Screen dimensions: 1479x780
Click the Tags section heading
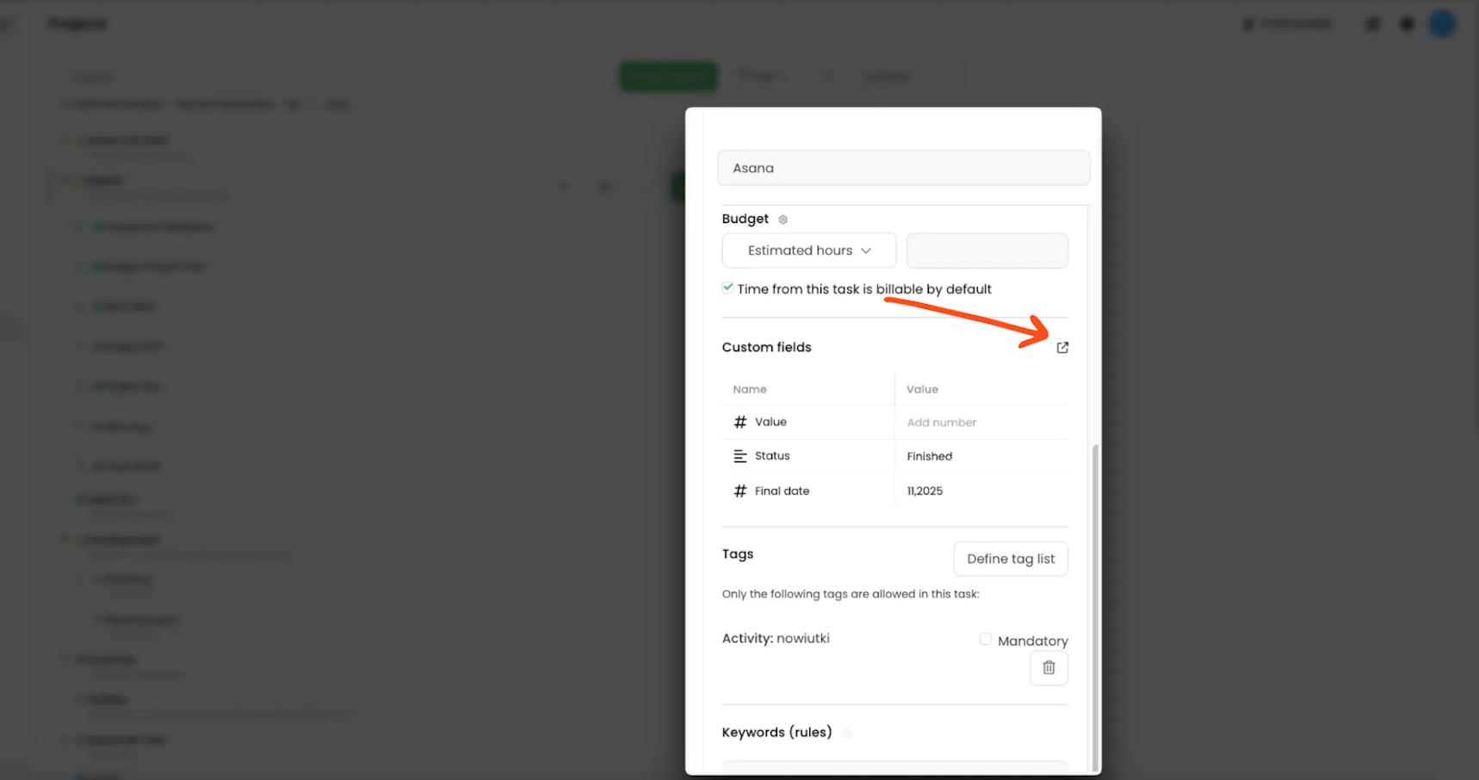pos(738,554)
